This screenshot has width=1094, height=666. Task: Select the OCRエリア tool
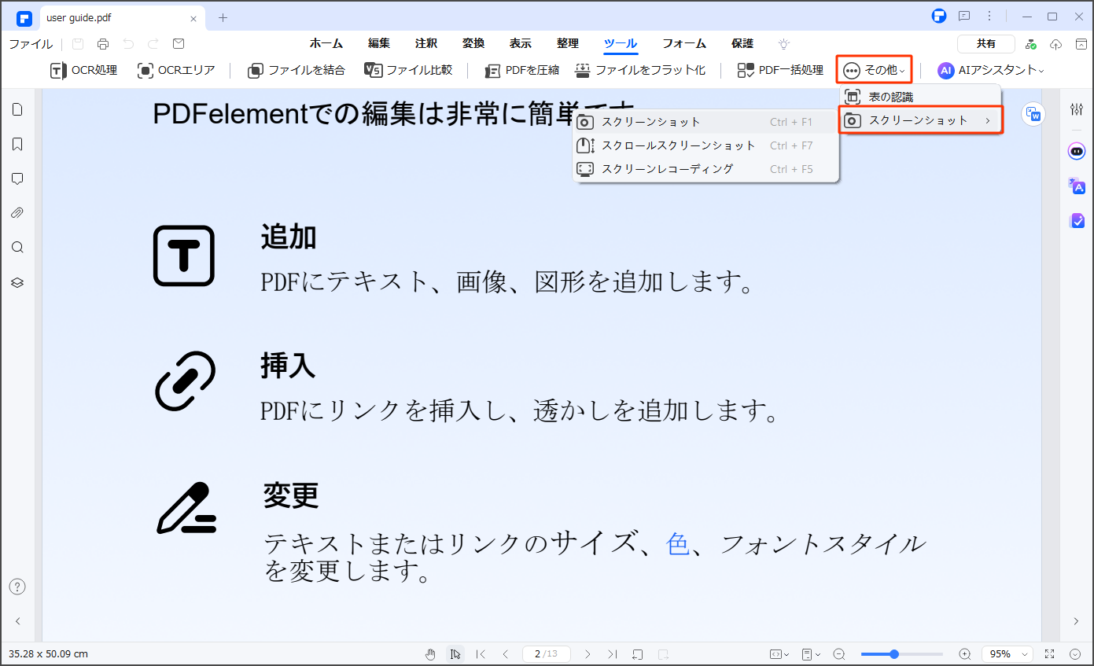[x=176, y=70]
